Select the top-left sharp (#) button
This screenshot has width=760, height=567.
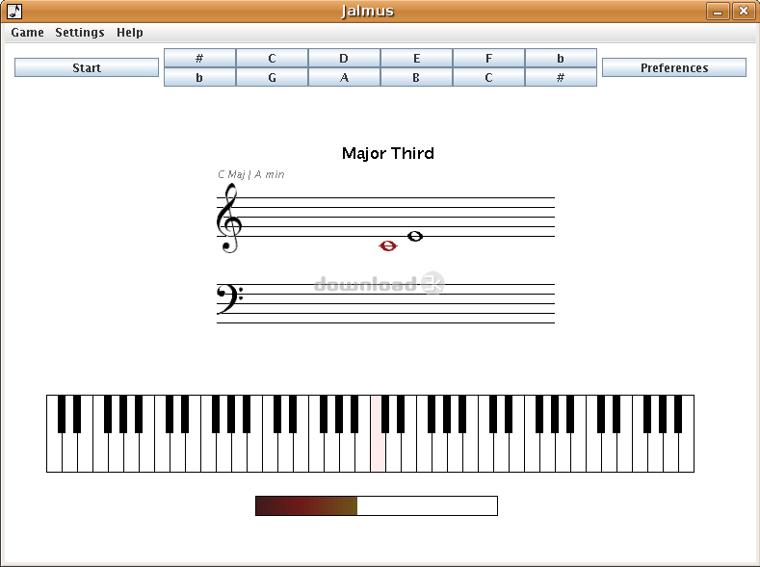(x=199, y=58)
